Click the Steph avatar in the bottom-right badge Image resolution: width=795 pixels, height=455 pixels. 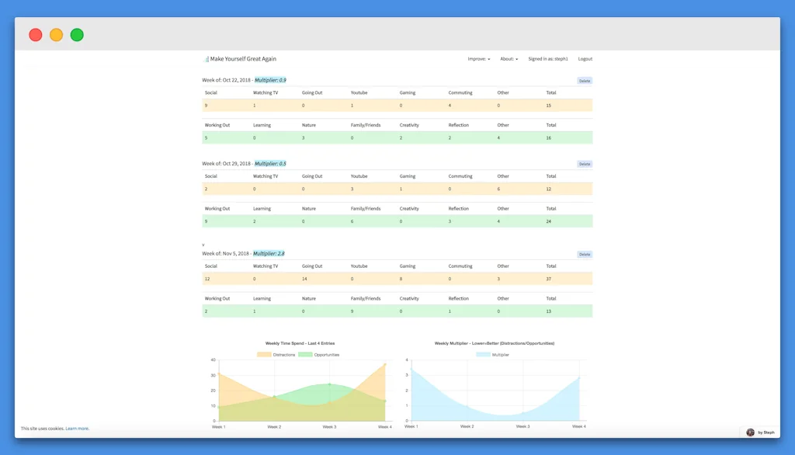tap(751, 432)
